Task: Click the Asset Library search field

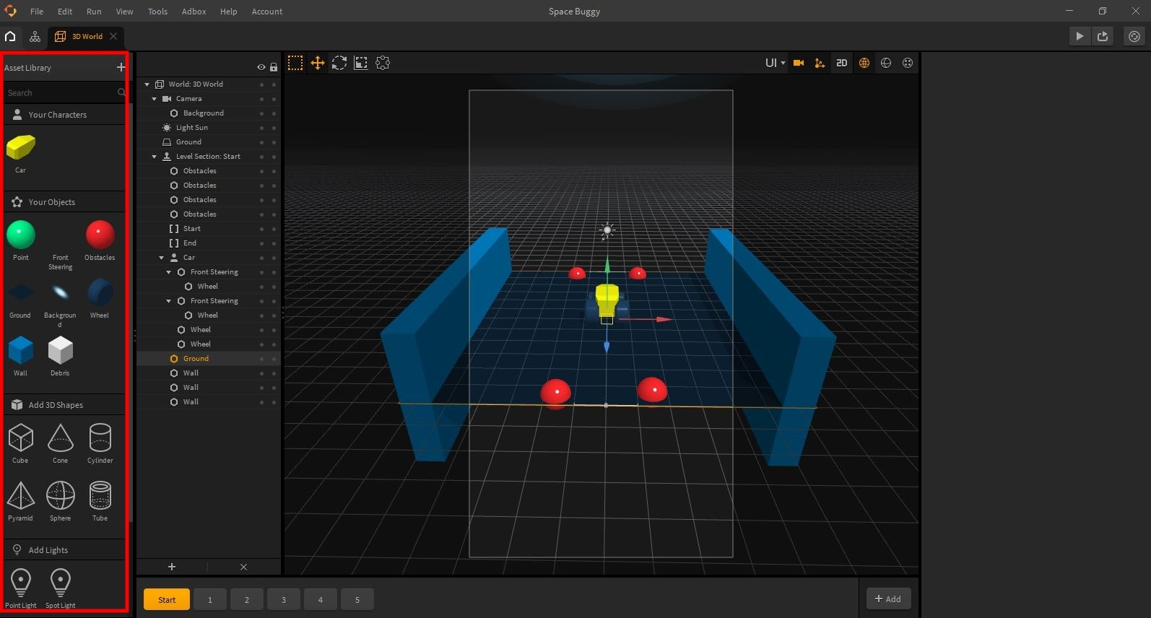Action: (x=61, y=93)
